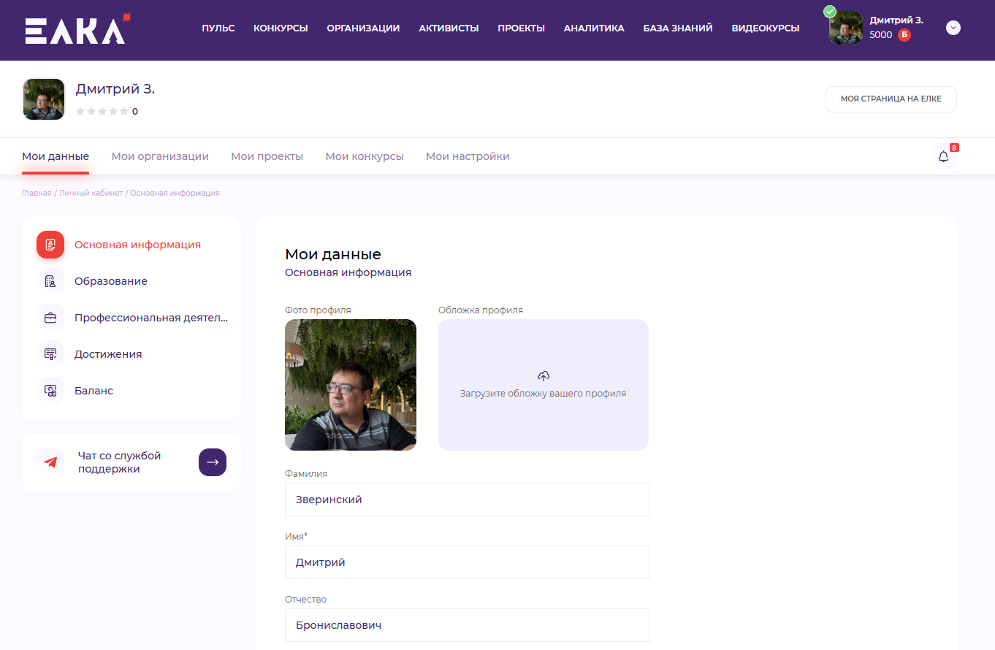This screenshot has width=995, height=650.
Task: Open the Образование section icon
Action: [x=50, y=281]
